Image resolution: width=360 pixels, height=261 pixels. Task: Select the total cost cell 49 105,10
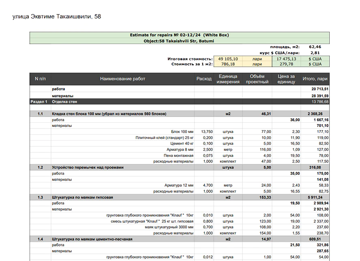[x=227, y=59]
